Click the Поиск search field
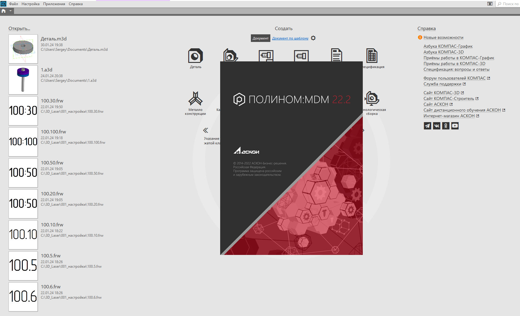The width and height of the screenshot is (520, 316). pyautogui.click(x=508, y=4)
